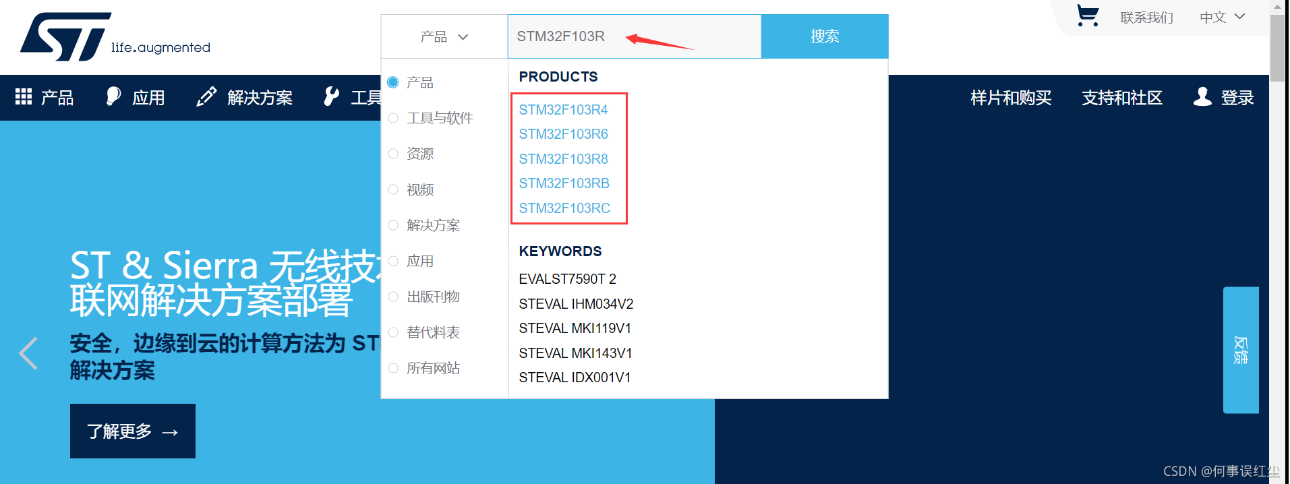Select the 所有网站 radio button
The width and height of the screenshot is (1290, 484).
click(393, 368)
